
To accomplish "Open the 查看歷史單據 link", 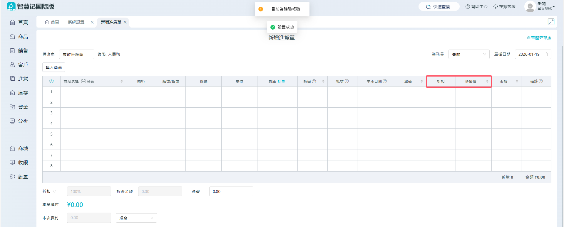I will [539, 38].
